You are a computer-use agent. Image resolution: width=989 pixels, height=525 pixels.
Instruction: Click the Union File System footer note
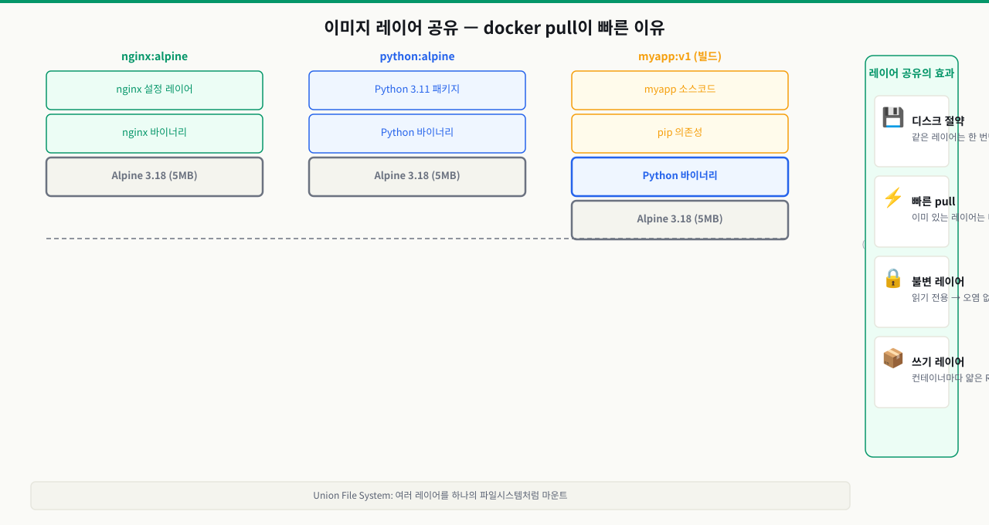click(x=440, y=496)
